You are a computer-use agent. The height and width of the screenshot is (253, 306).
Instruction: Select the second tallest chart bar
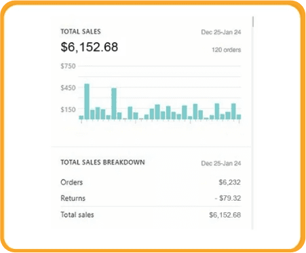[x=114, y=103]
